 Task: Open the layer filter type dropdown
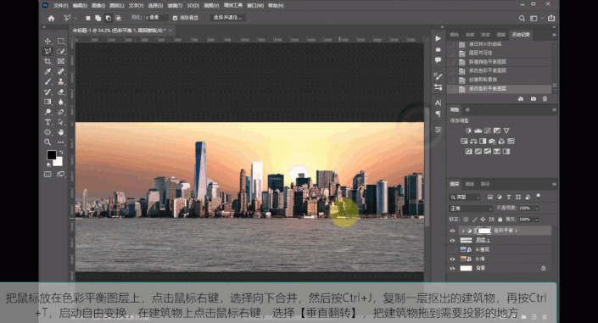click(465, 198)
